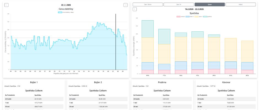Click the first day's consumption bar

[x=148, y=47]
